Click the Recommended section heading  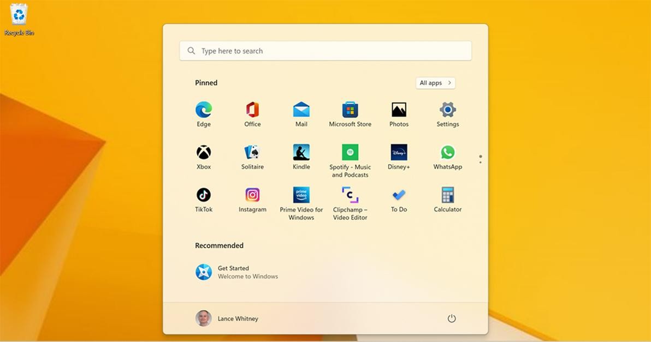point(219,245)
